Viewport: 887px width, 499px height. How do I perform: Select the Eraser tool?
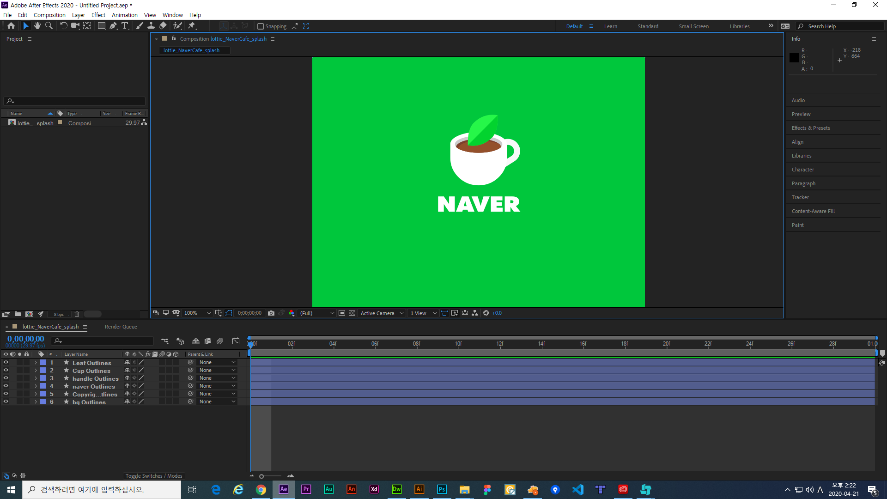[163, 26]
